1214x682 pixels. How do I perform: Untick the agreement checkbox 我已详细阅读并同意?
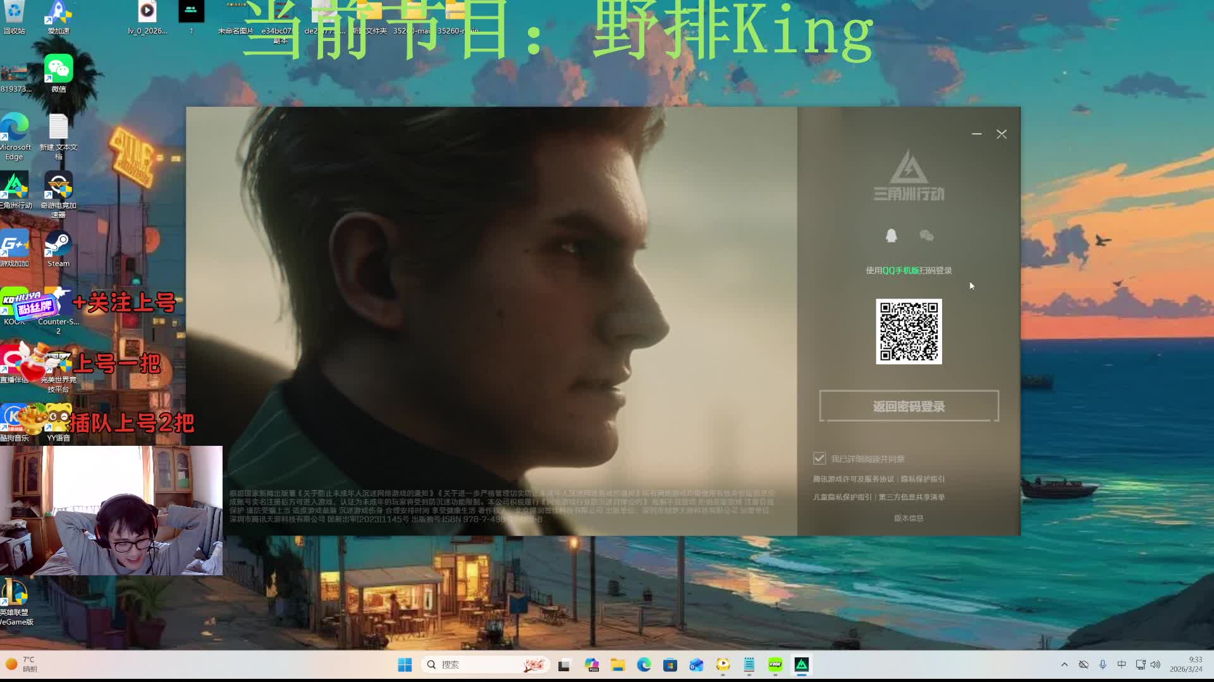click(819, 458)
